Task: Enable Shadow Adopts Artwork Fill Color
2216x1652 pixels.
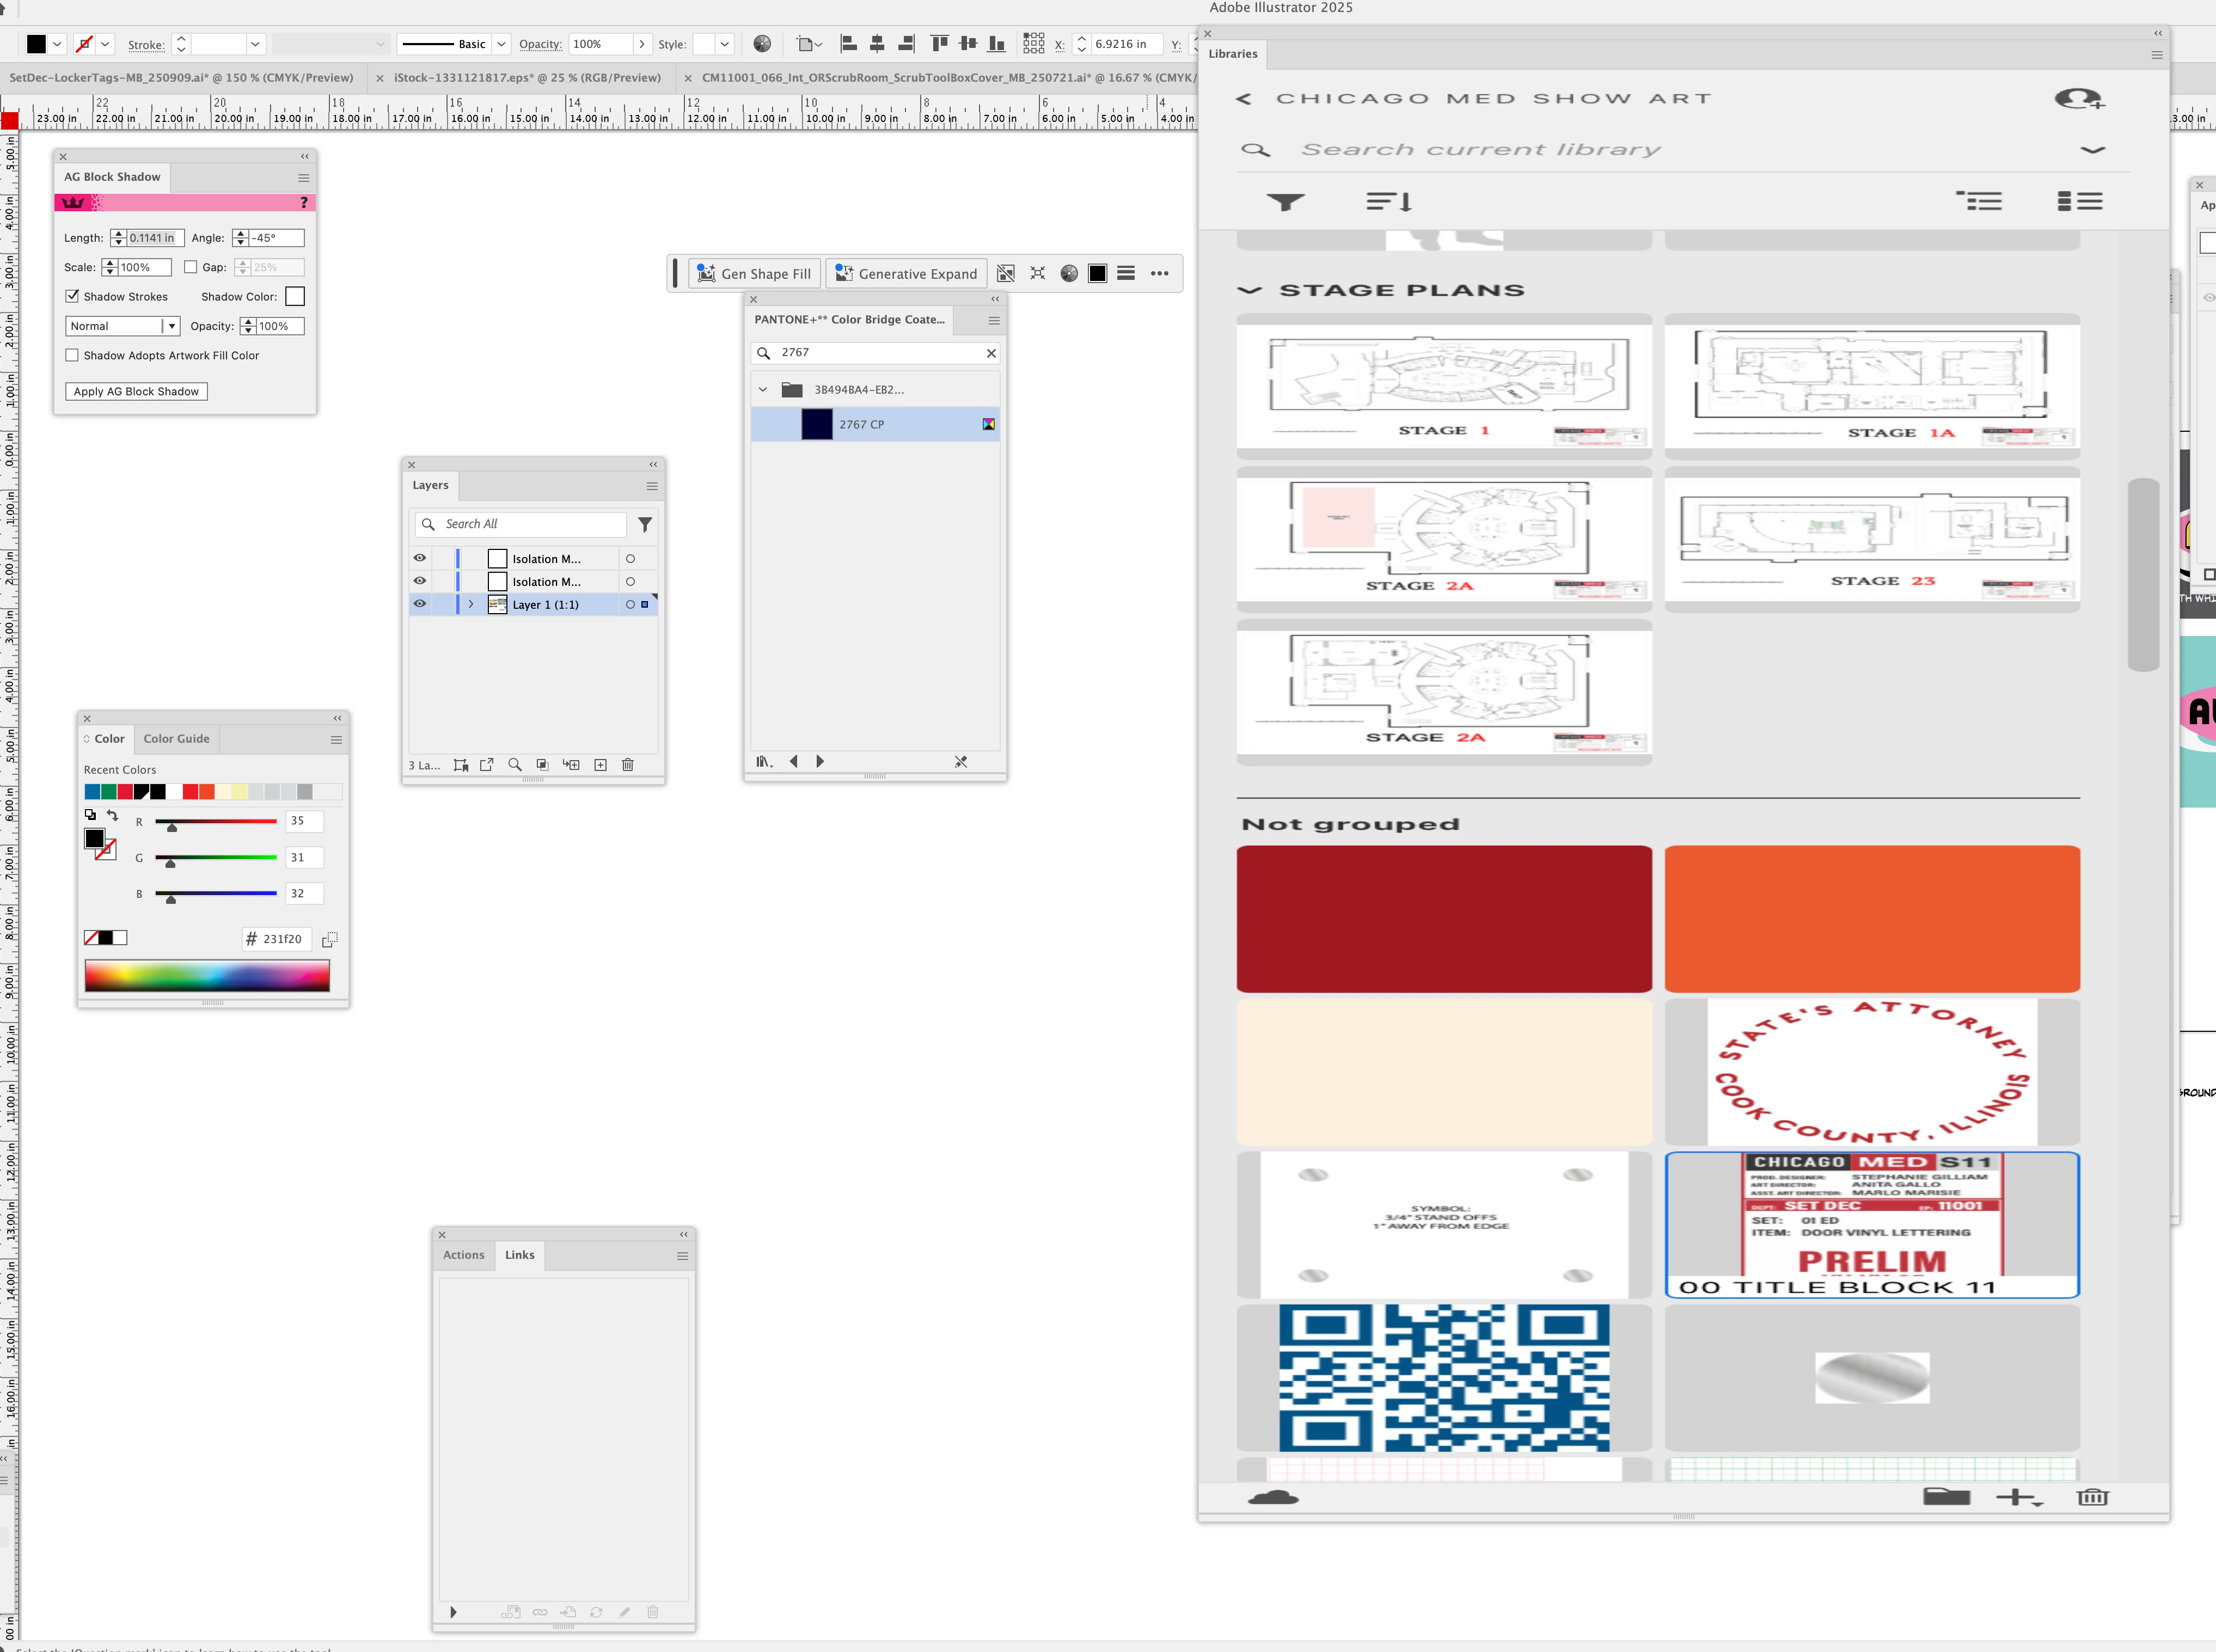Action: tap(72, 355)
